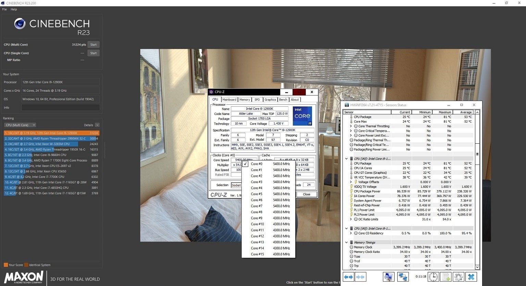Click the Identical System brown color swatch
The width and height of the screenshot is (526, 286).
[x=26, y=265]
